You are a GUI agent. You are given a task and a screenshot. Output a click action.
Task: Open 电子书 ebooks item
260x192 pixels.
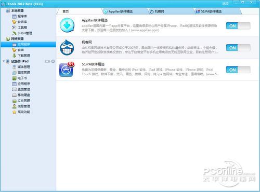click(x=20, y=78)
